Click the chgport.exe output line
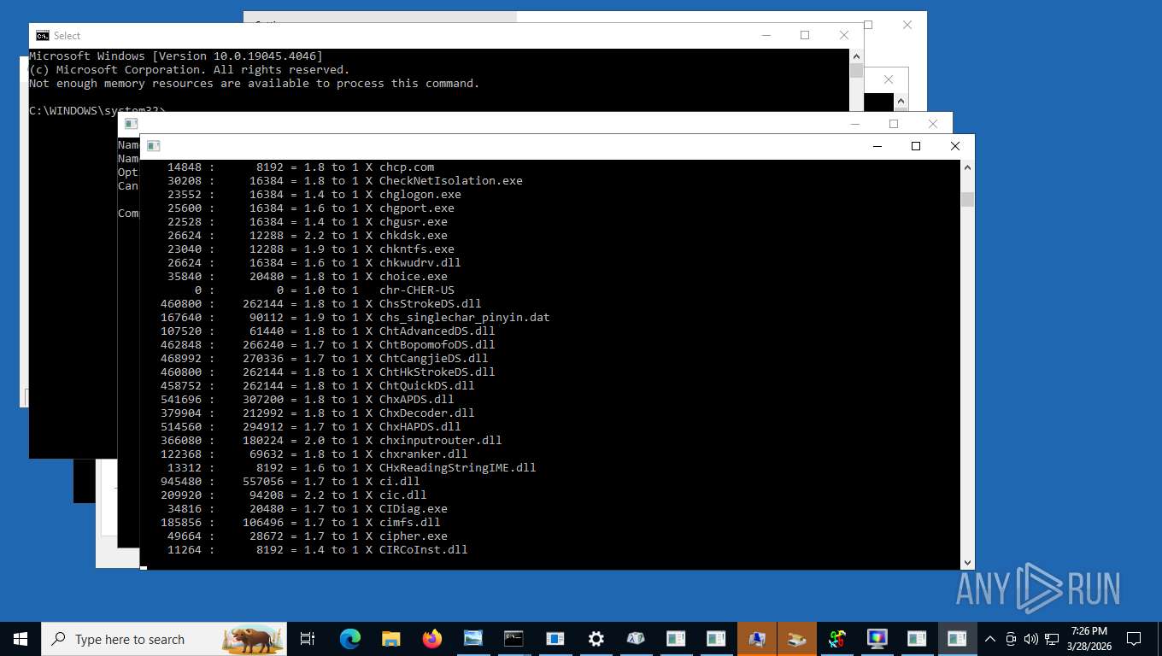Image resolution: width=1162 pixels, height=656 pixels. tap(310, 208)
